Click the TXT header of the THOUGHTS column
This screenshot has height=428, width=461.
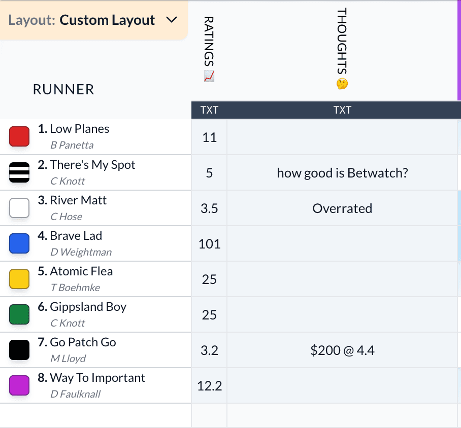coord(342,110)
